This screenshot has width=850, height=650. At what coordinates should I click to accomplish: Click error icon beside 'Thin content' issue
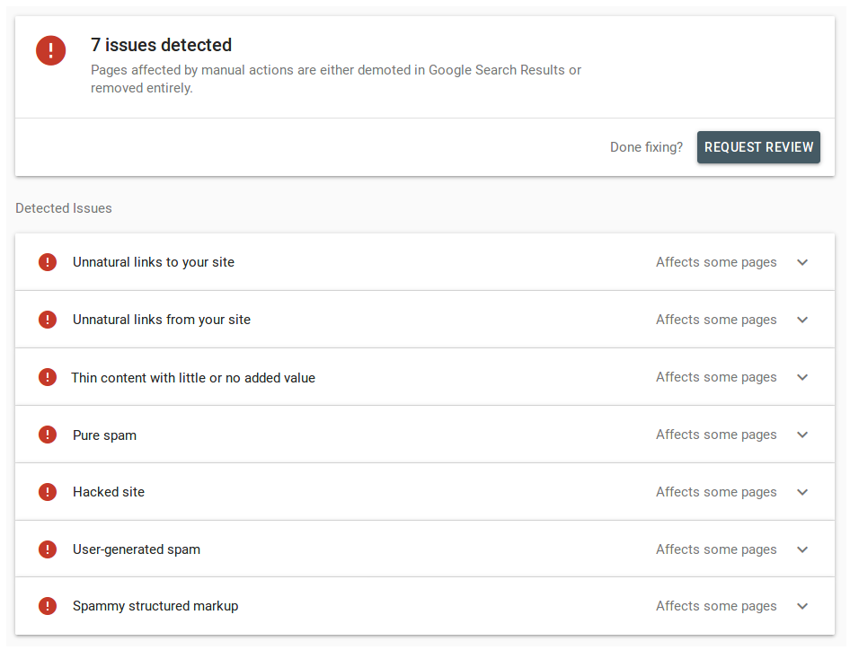click(48, 377)
